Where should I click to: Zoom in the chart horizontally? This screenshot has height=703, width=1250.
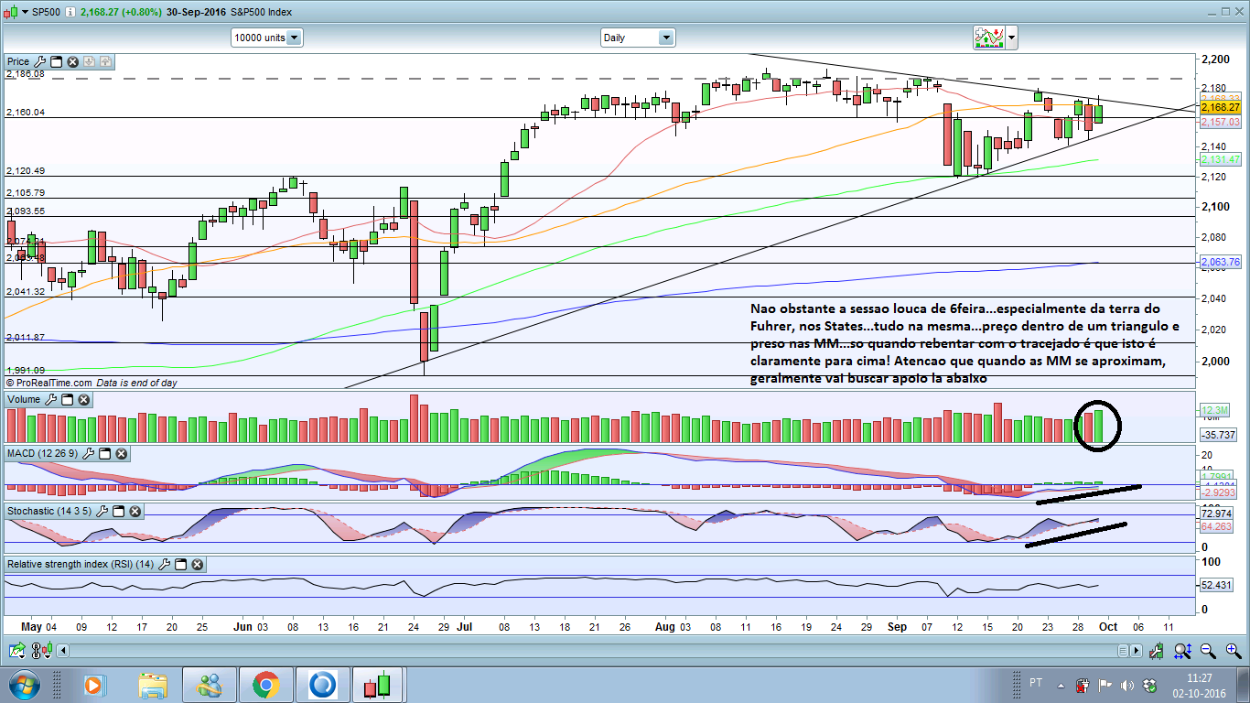tap(1233, 651)
